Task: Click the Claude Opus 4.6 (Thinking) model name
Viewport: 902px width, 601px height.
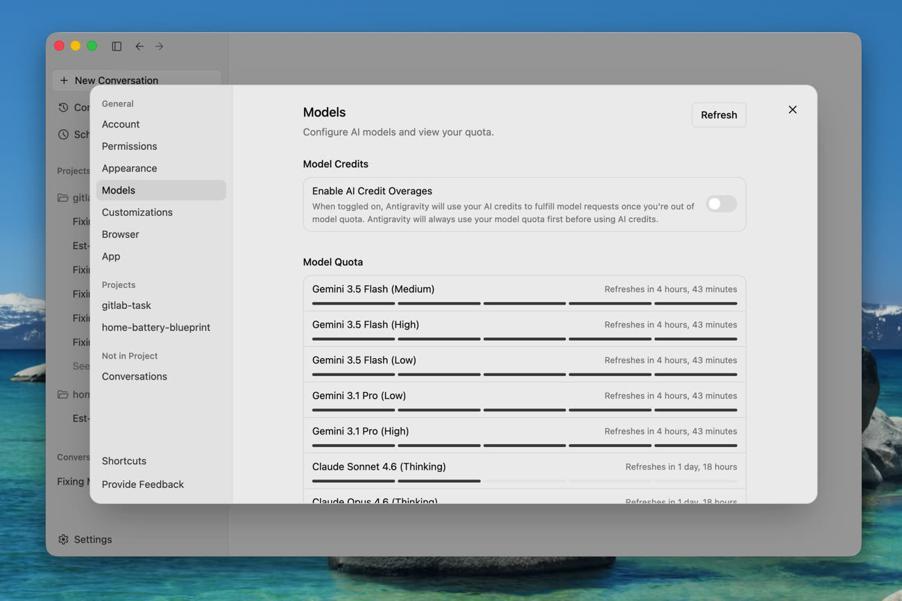Action: tap(375, 500)
